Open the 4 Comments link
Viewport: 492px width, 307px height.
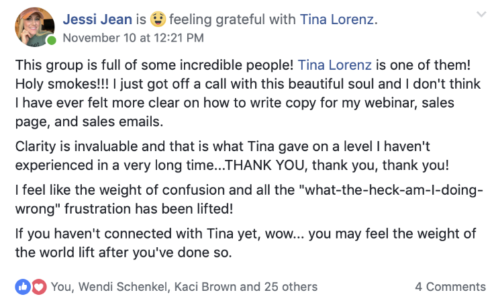click(450, 287)
